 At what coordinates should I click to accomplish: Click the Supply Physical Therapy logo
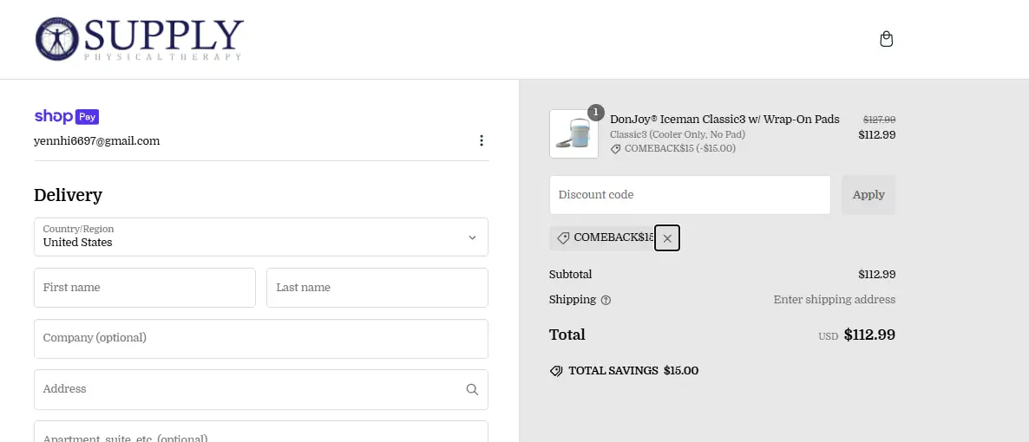point(139,39)
